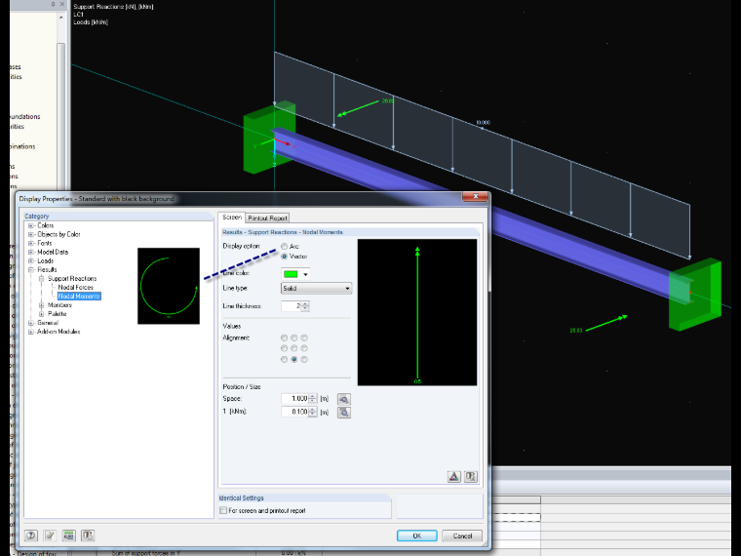Click the help icon in dialog footer
741x556 pixels.
(x=31, y=536)
